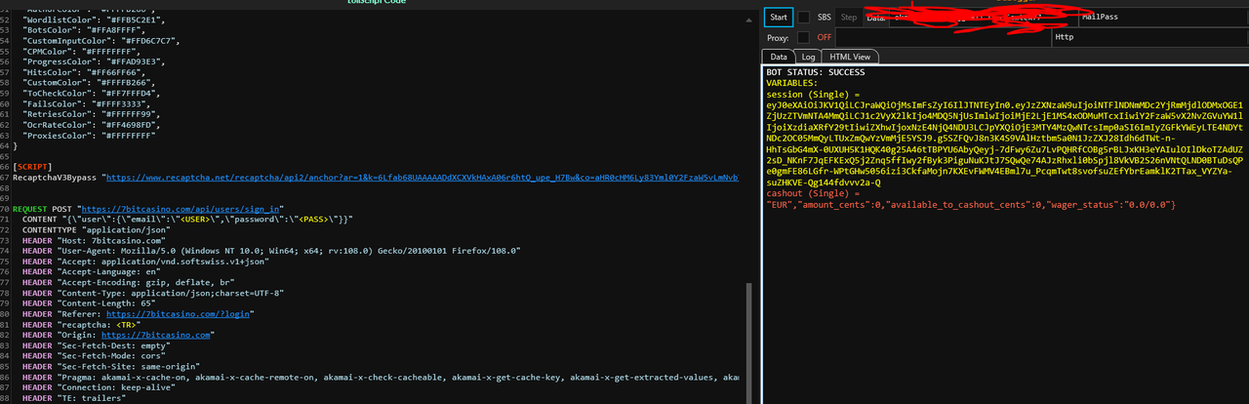
Task: Click the User-Agent Mozilla/5.0 header line
Action: pos(270,251)
